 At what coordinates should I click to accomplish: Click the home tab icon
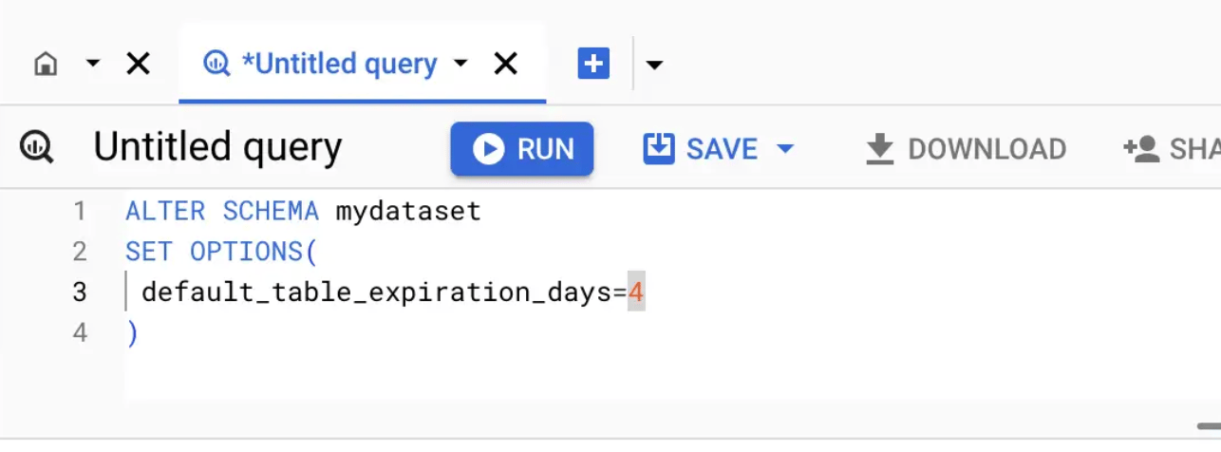tap(46, 65)
